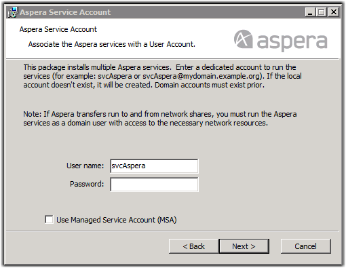Click the gray aspera wordmark text
The image size is (346, 268).
tap(292, 42)
